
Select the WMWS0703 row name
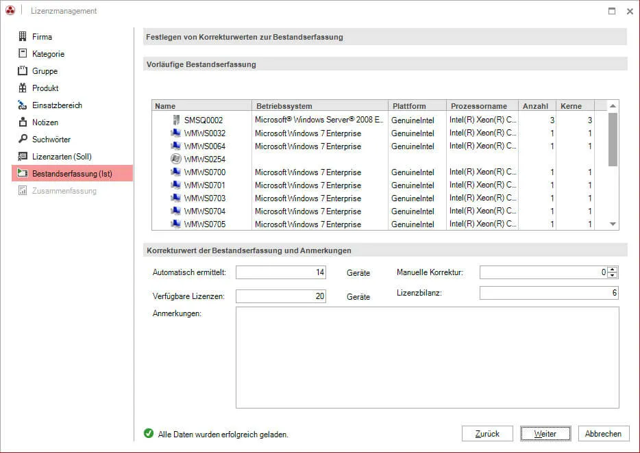(204, 198)
